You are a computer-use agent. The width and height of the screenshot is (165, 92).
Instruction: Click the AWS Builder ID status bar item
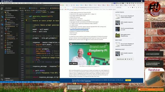(36, 82)
